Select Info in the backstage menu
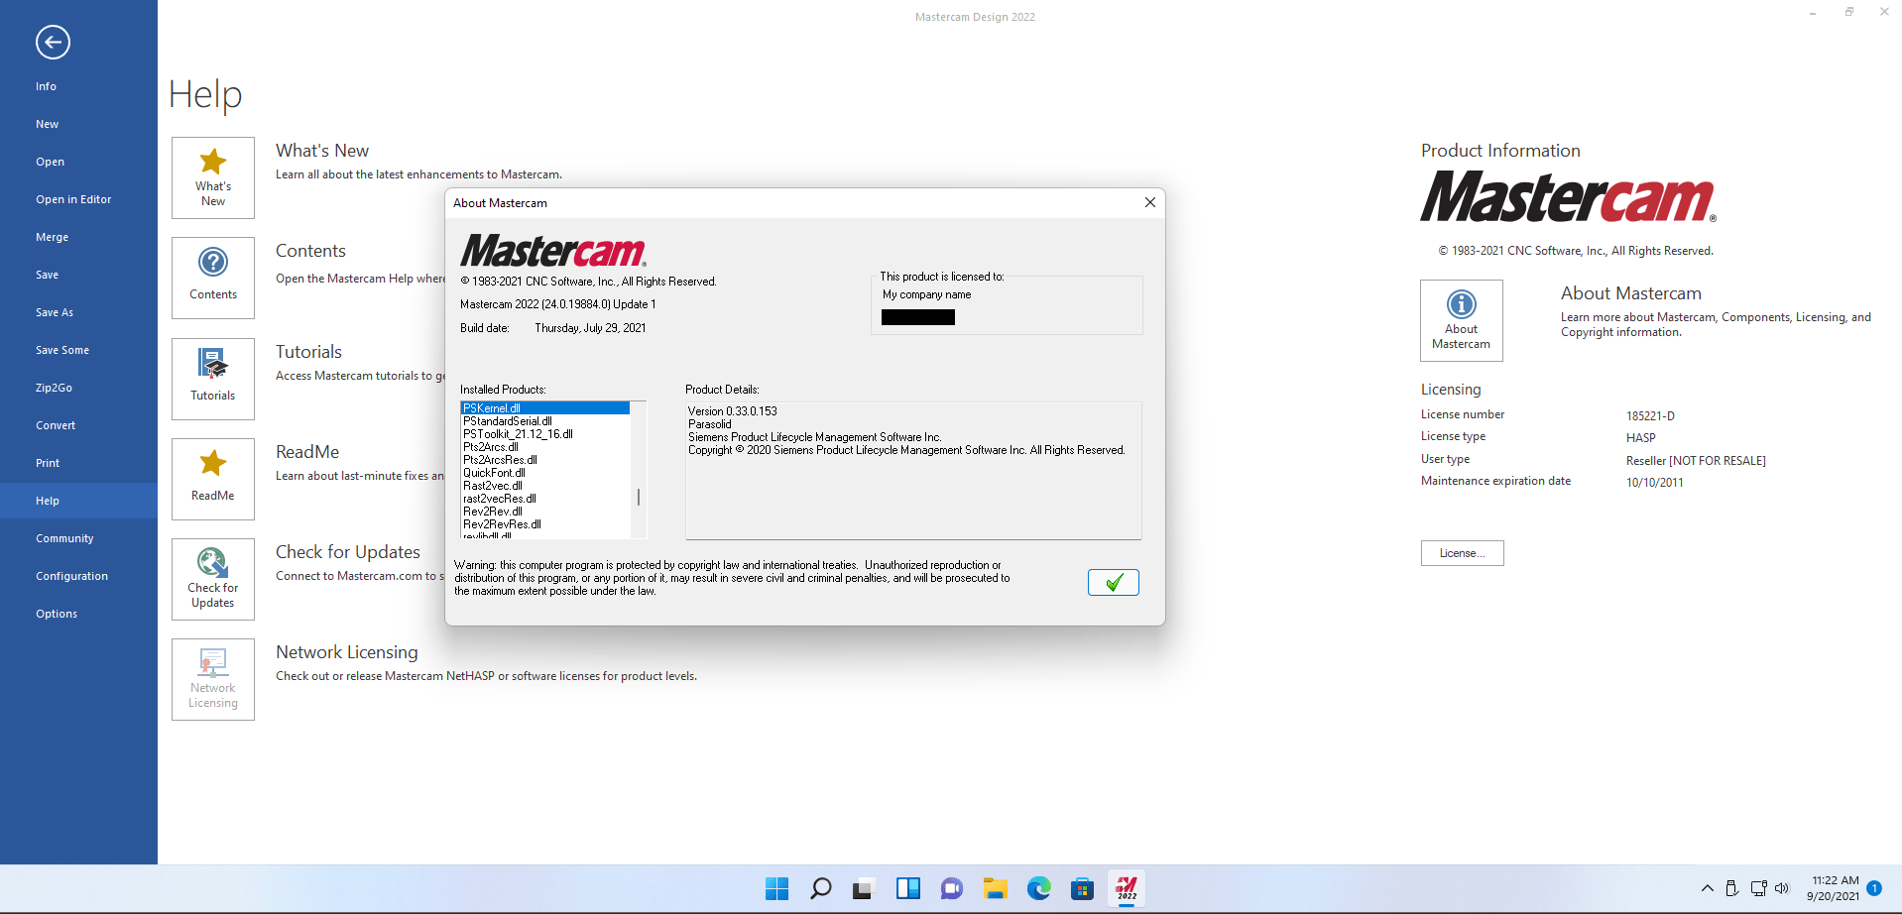Image resolution: width=1902 pixels, height=914 pixels. pos(78,86)
